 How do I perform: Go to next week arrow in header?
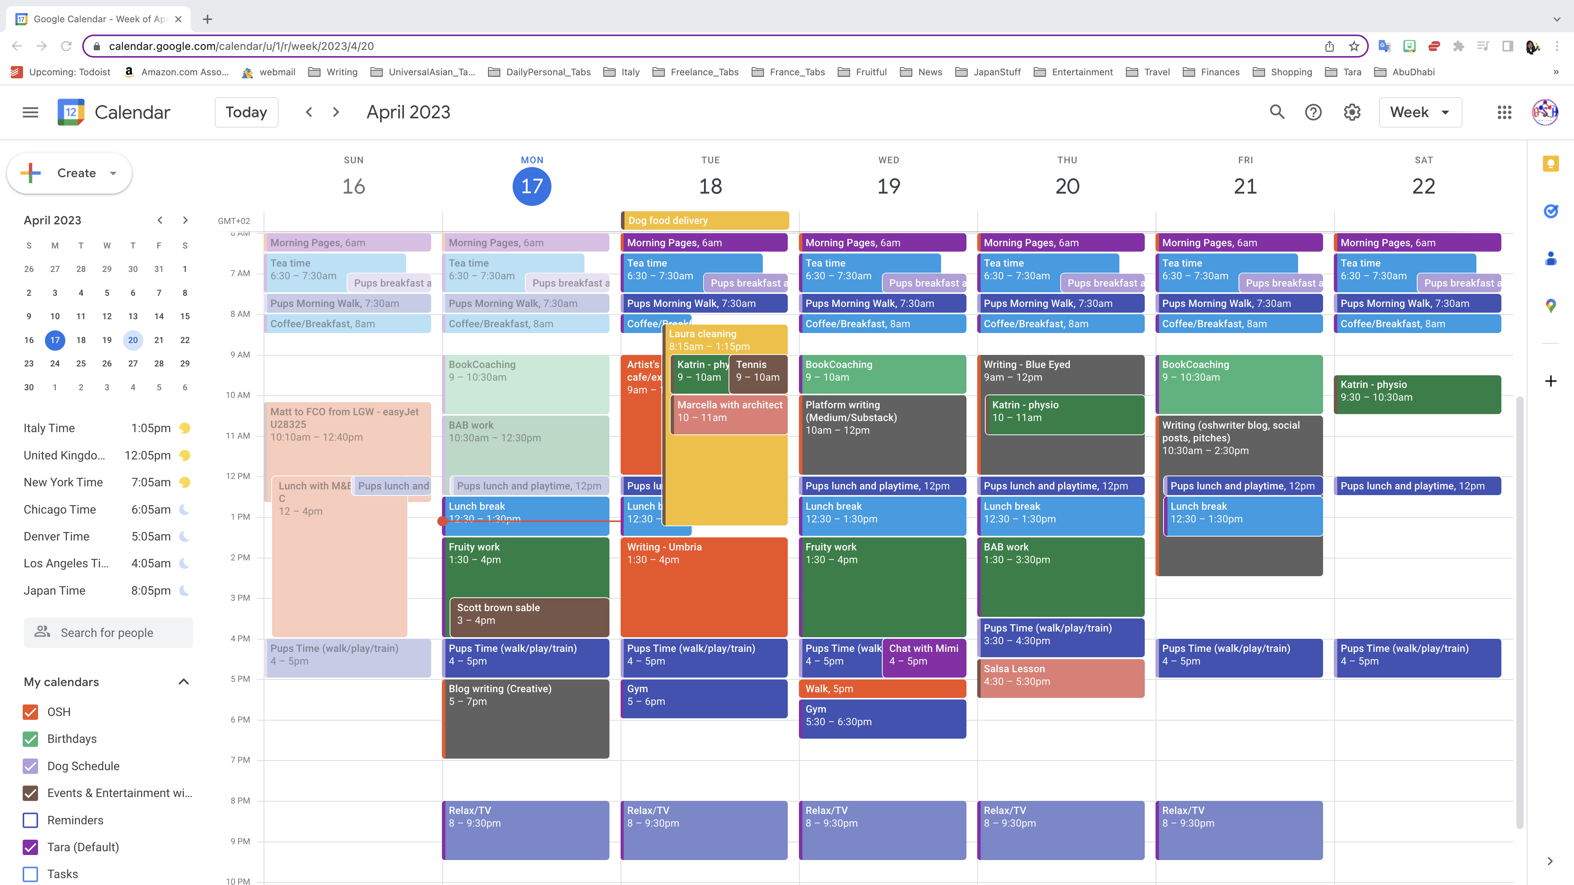click(335, 113)
